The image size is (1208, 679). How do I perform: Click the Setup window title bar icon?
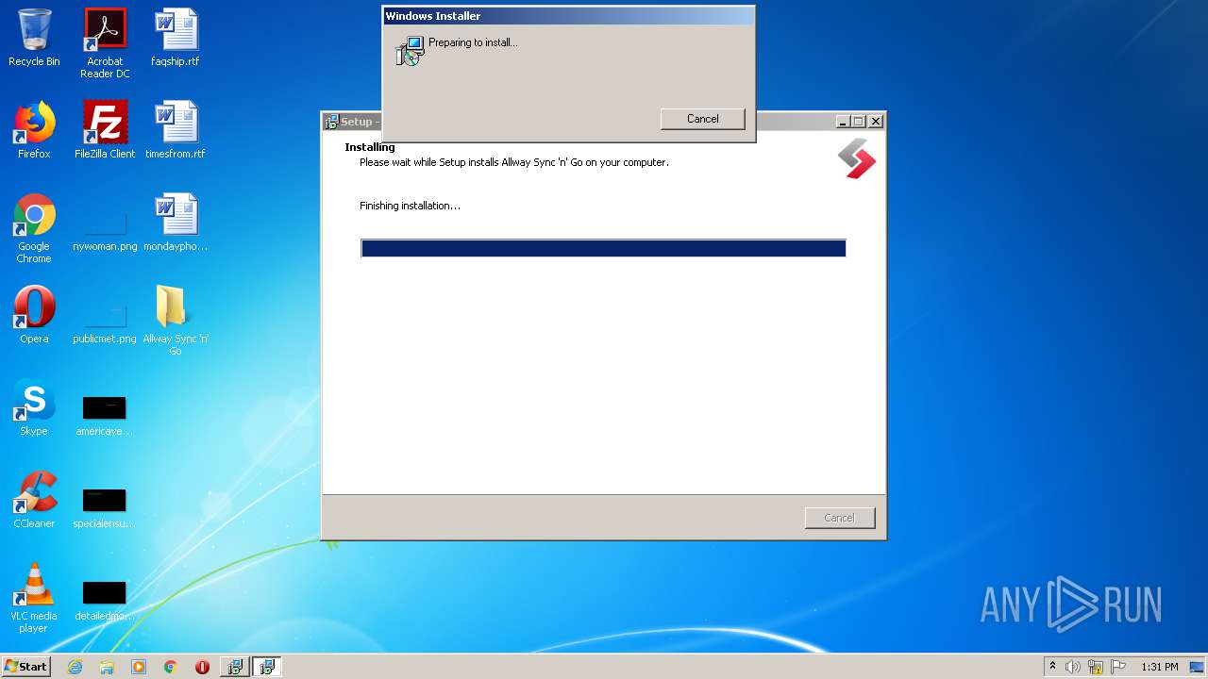[331, 122]
